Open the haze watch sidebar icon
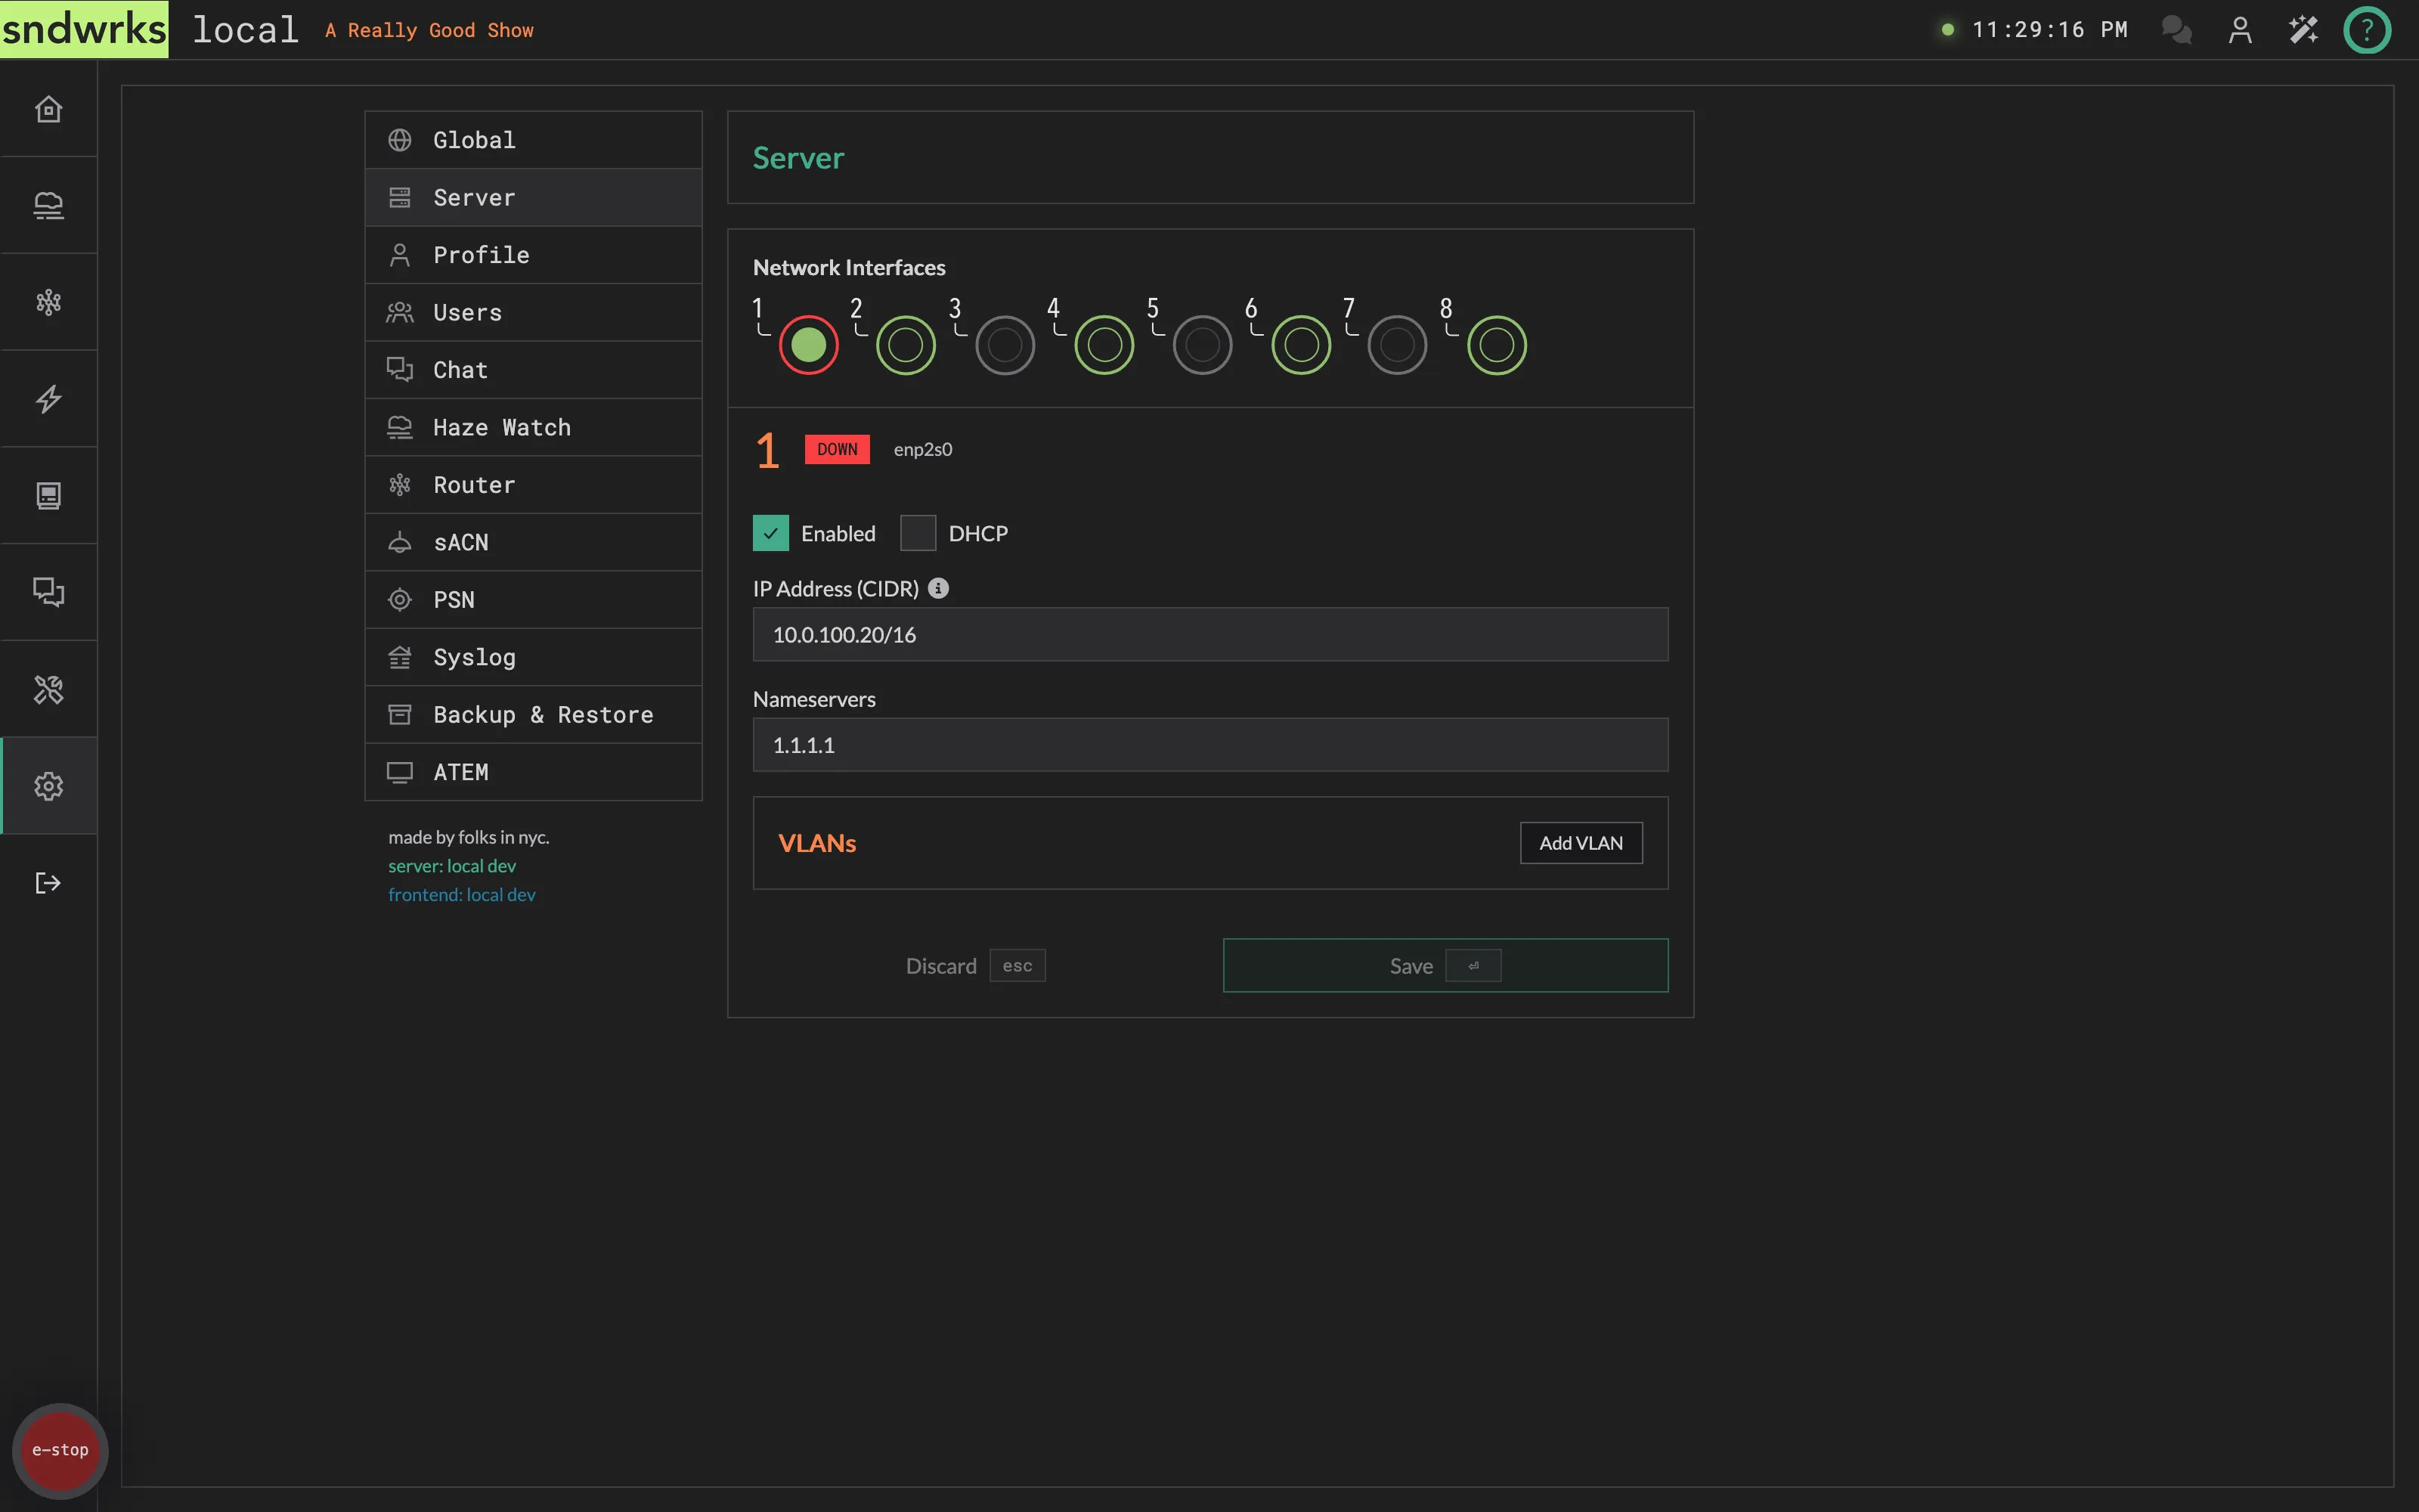This screenshot has width=2419, height=1512. point(48,205)
